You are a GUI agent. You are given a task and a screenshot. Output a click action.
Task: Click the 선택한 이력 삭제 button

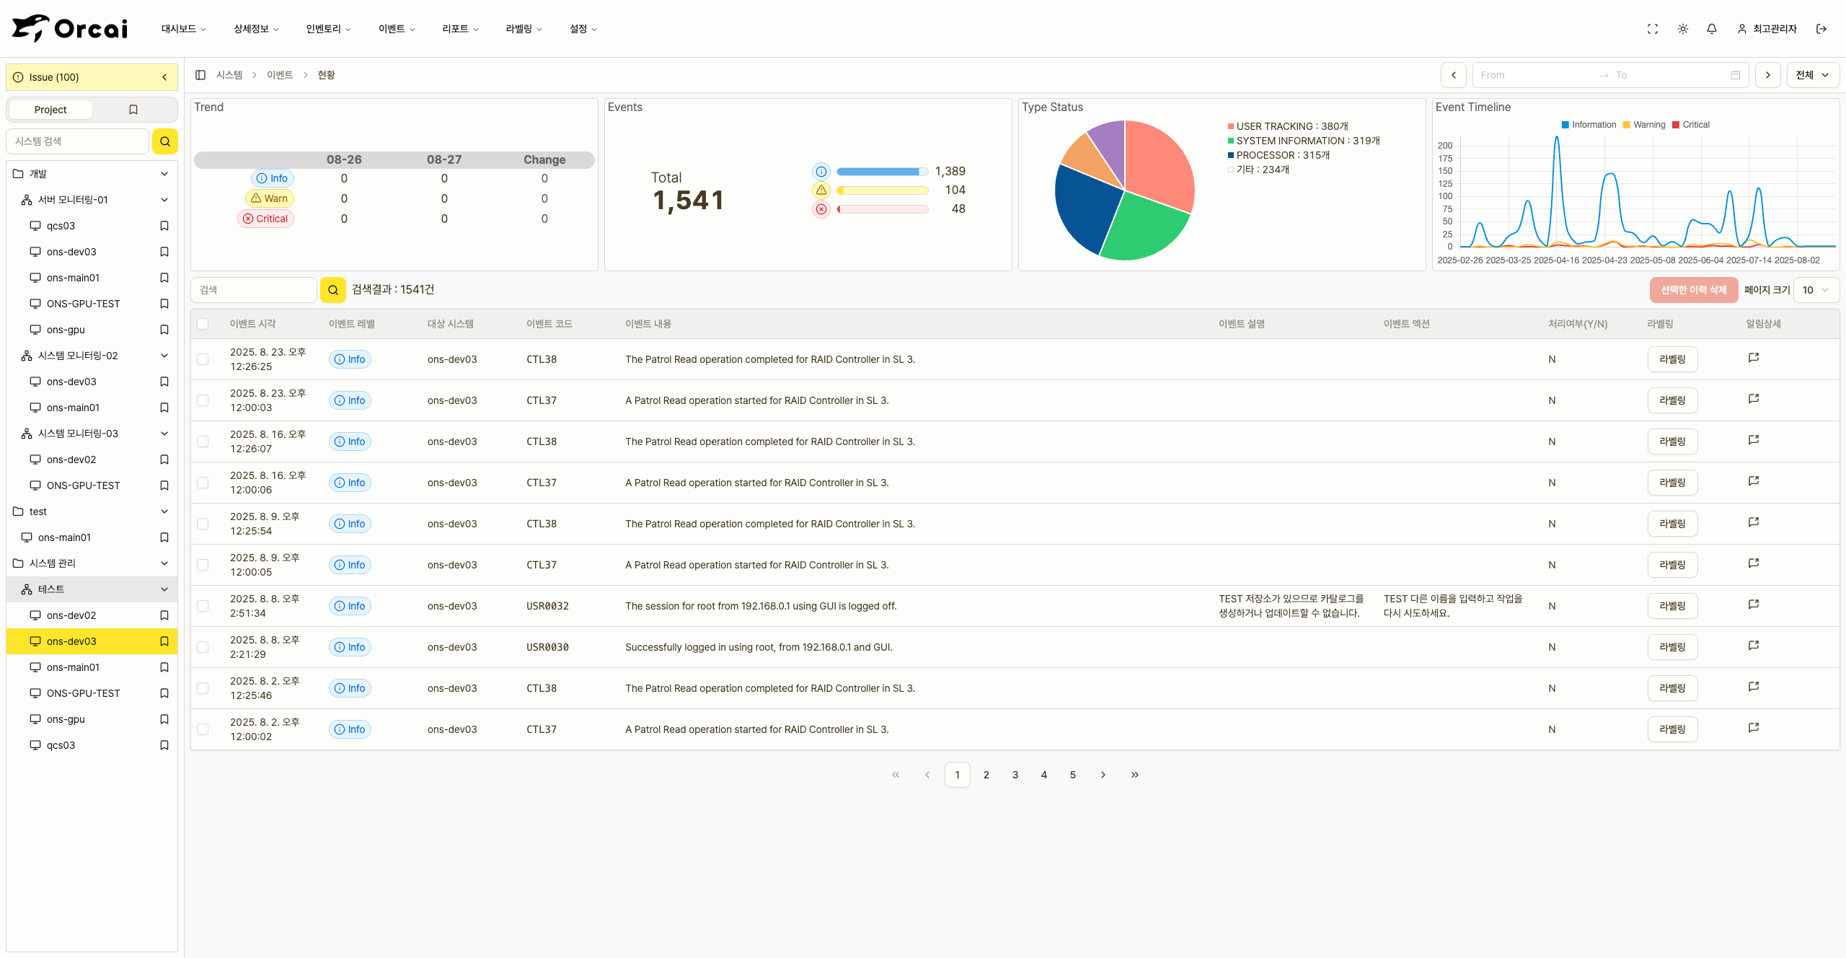click(x=1694, y=290)
